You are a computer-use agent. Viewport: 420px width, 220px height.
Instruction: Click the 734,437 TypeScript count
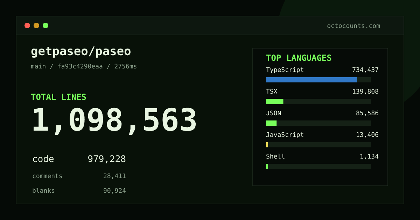365,70
